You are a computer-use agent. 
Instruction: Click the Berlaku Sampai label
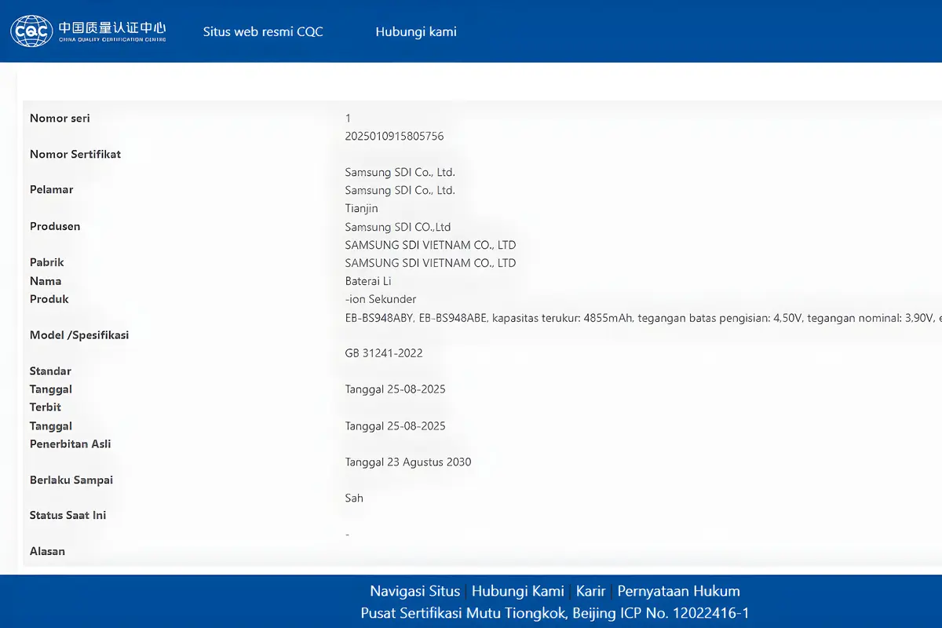click(x=71, y=480)
